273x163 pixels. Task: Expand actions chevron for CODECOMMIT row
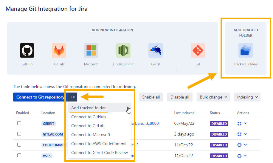(246, 145)
